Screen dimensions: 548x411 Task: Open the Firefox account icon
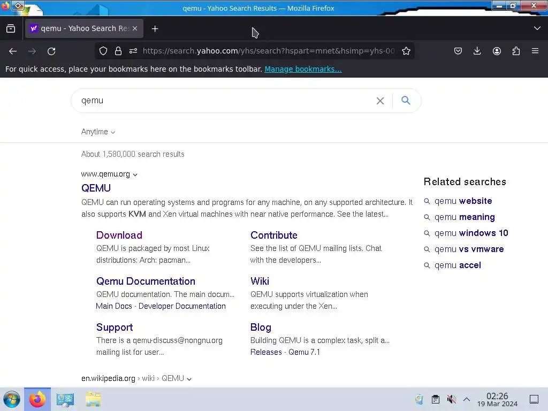(x=497, y=51)
